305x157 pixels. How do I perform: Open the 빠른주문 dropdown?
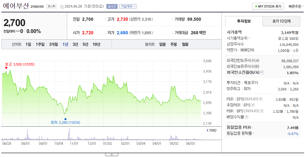[x=296, y=6]
